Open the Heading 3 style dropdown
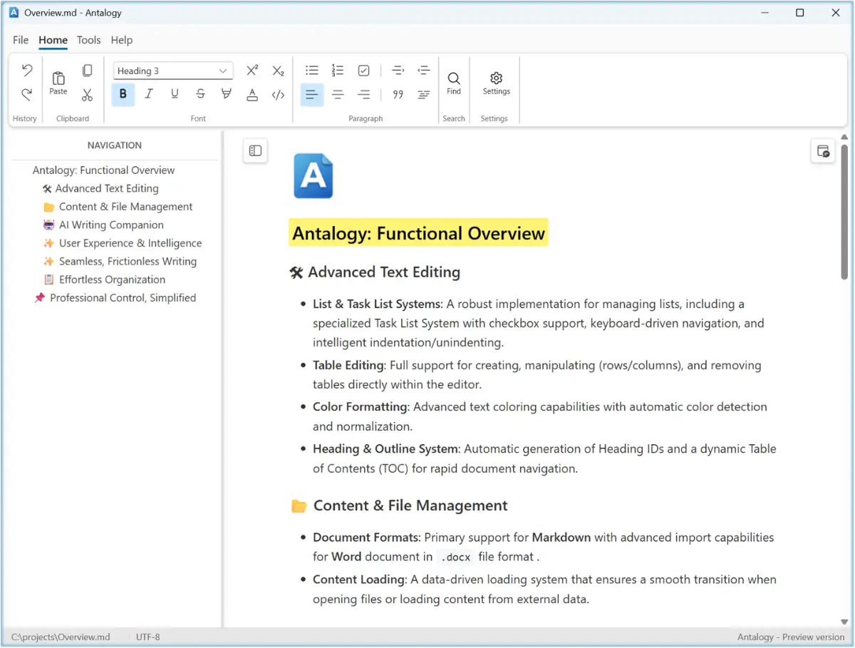 click(x=173, y=71)
